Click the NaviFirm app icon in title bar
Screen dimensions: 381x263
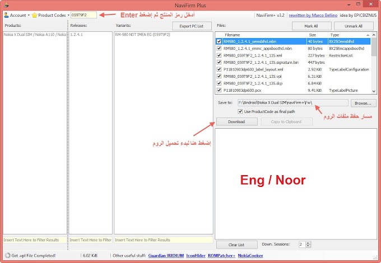6,5
